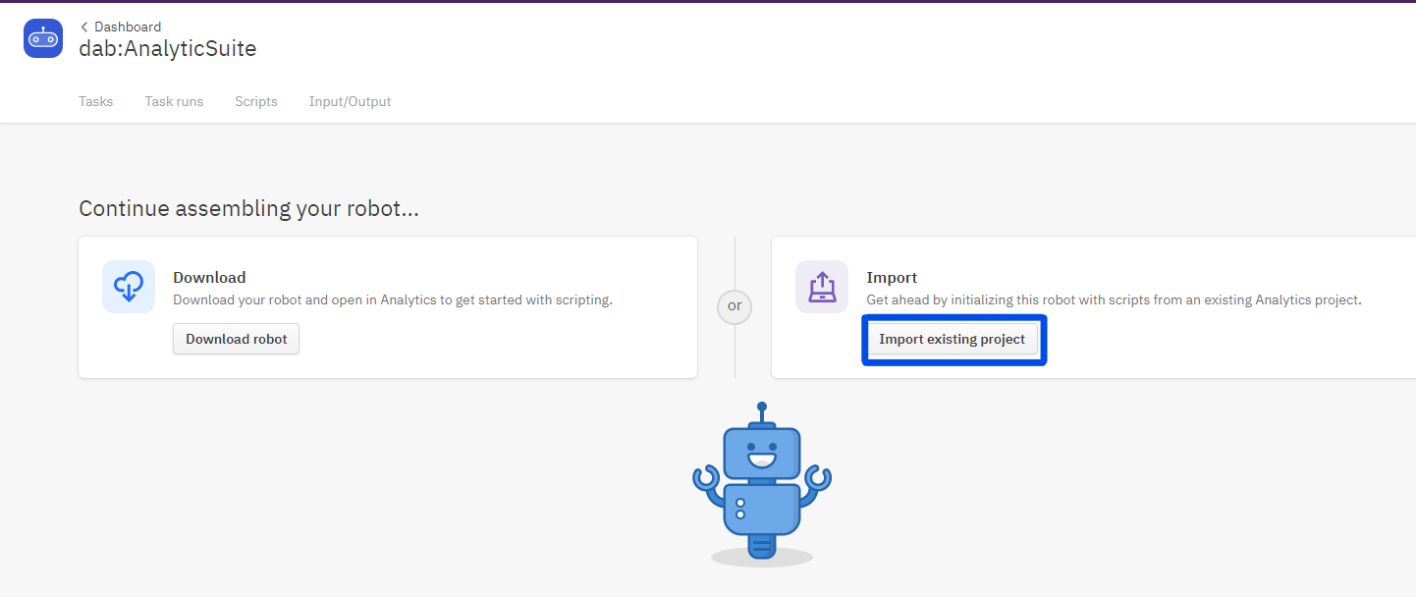
Task: Click the back chevron beside Dashboard
Action: (x=84, y=27)
